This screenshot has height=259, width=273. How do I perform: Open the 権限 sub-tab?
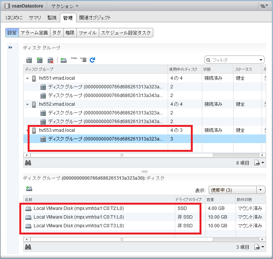(x=70, y=32)
